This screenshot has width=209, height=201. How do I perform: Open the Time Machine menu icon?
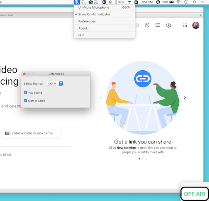(186, 2)
